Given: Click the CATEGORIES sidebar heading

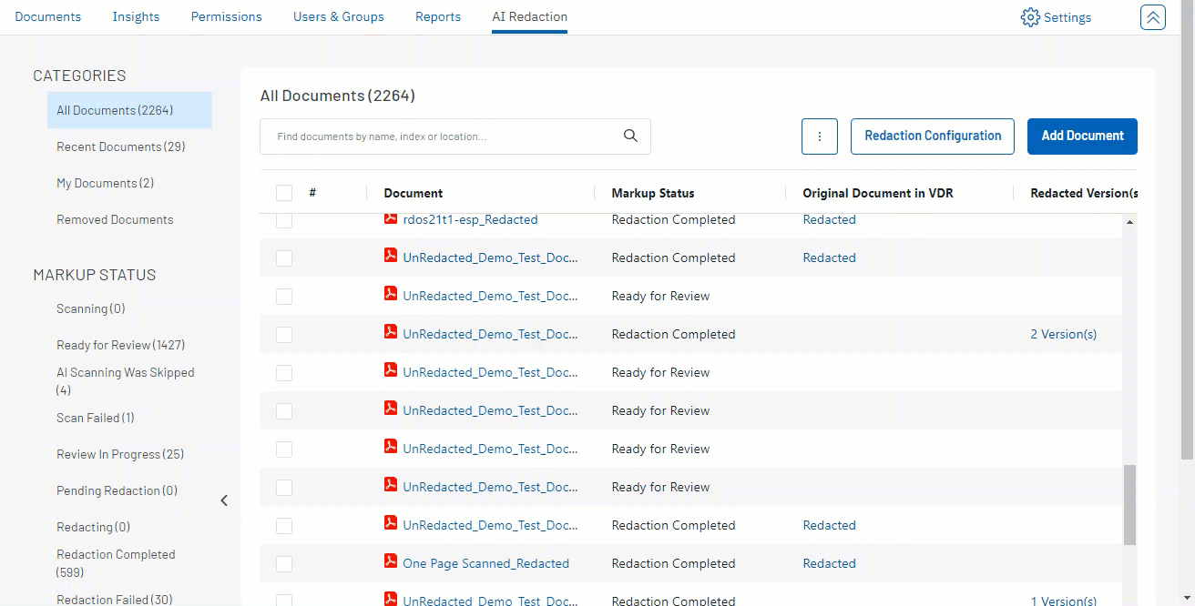Looking at the screenshot, I should 79,76.
